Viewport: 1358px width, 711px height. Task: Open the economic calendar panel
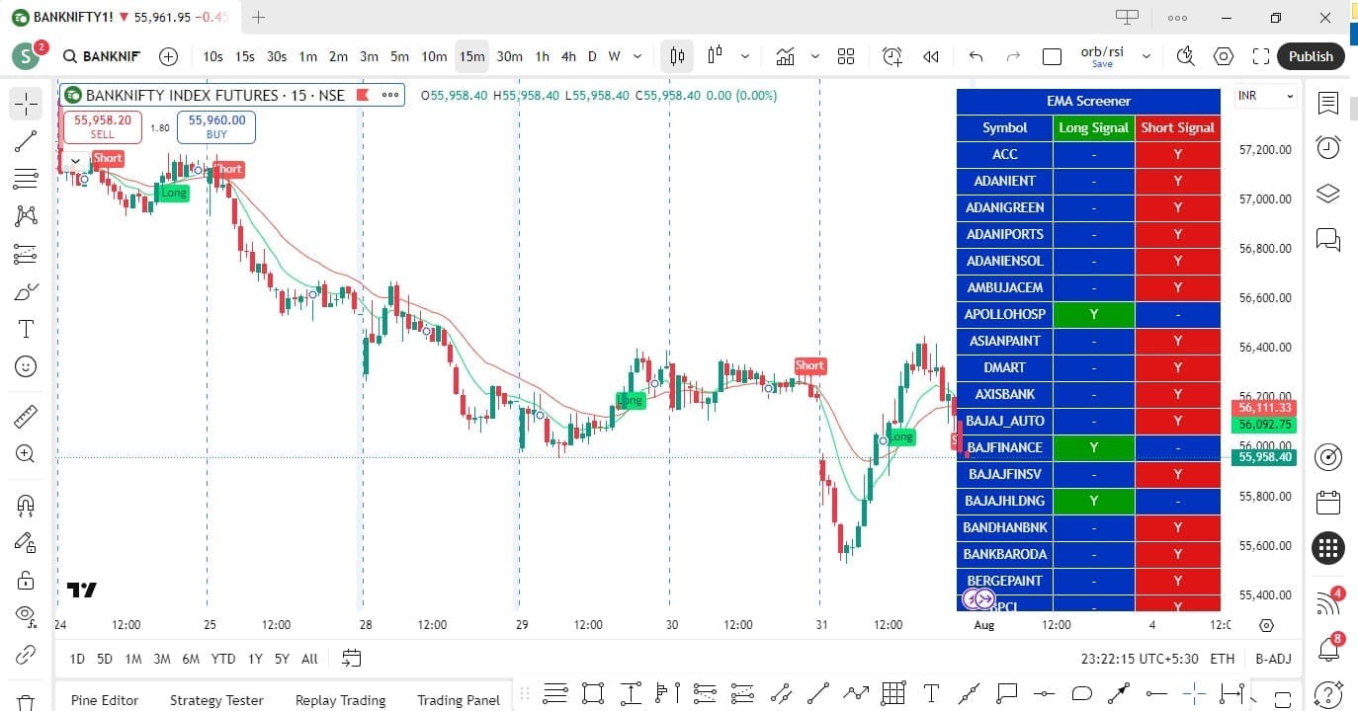(1328, 502)
